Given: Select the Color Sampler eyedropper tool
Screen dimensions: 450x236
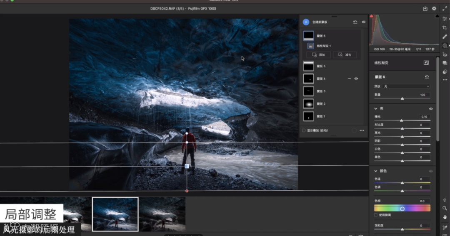Looking at the screenshot, I should (445, 228).
